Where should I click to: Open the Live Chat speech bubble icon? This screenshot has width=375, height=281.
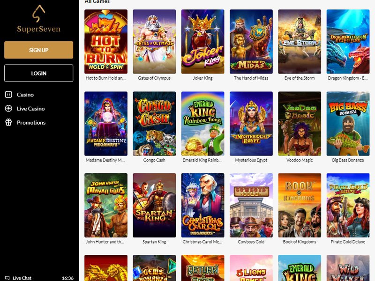(7, 278)
